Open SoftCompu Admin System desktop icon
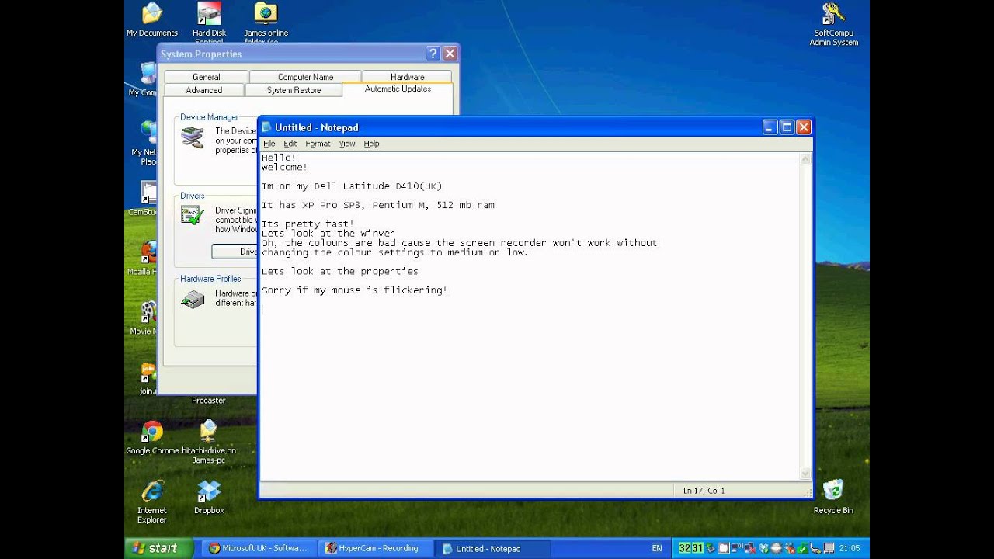Screen dimensions: 994x559 [834, 23]
